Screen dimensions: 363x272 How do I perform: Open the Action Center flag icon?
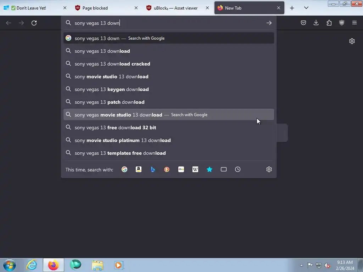[x=310, y=265]
